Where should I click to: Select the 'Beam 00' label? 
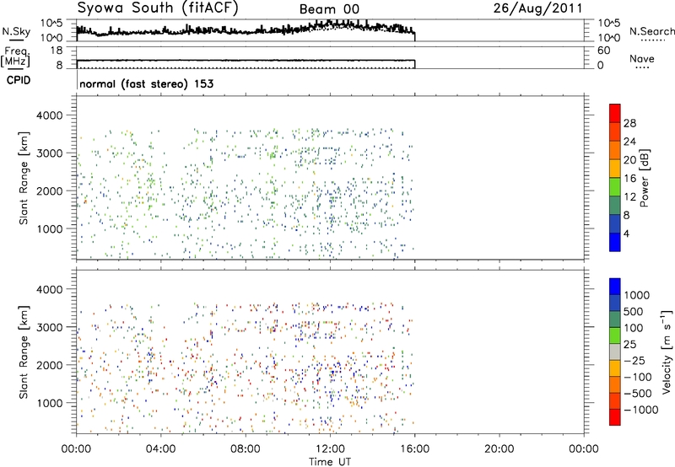point(329,9)
